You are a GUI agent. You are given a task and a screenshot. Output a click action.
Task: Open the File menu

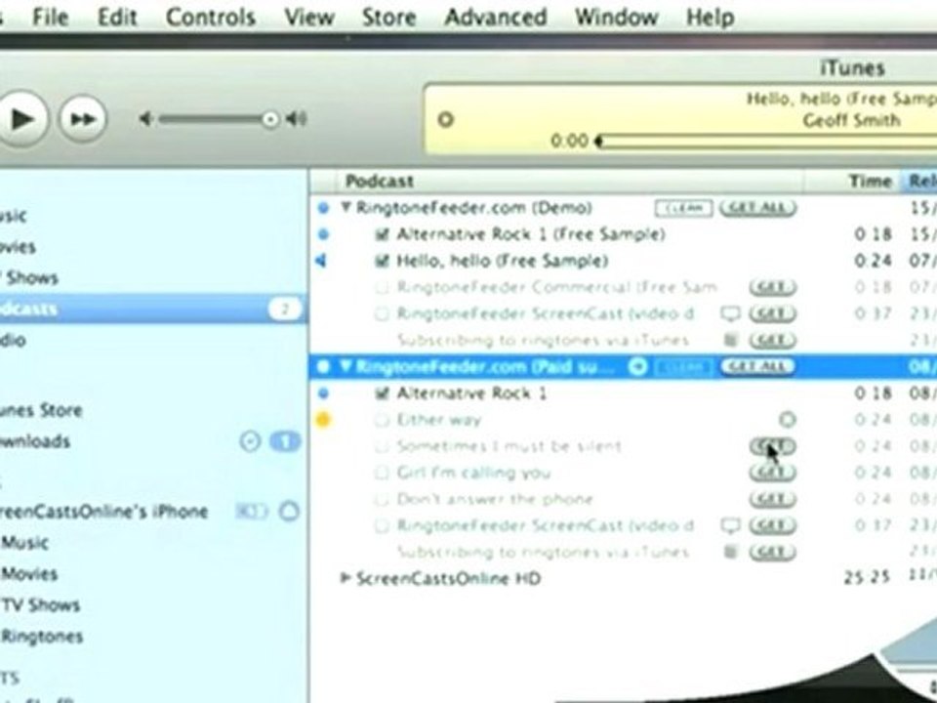50,18
